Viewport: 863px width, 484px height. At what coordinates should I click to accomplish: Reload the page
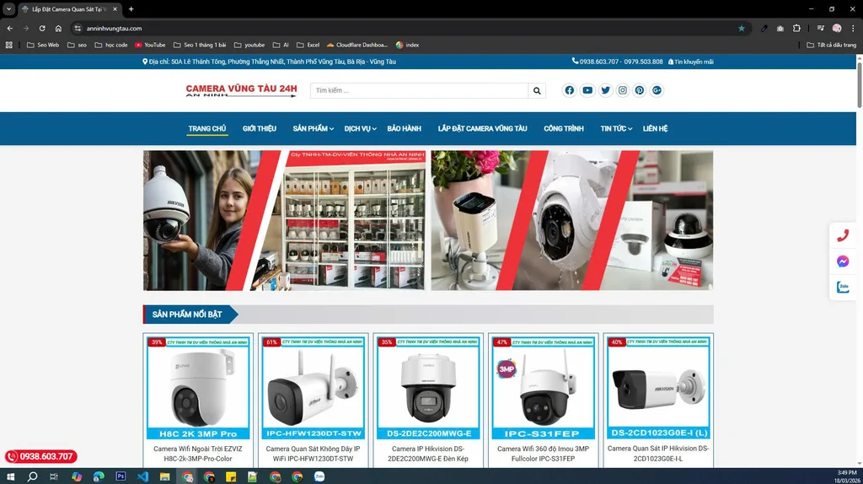click(x=42, y=28)
